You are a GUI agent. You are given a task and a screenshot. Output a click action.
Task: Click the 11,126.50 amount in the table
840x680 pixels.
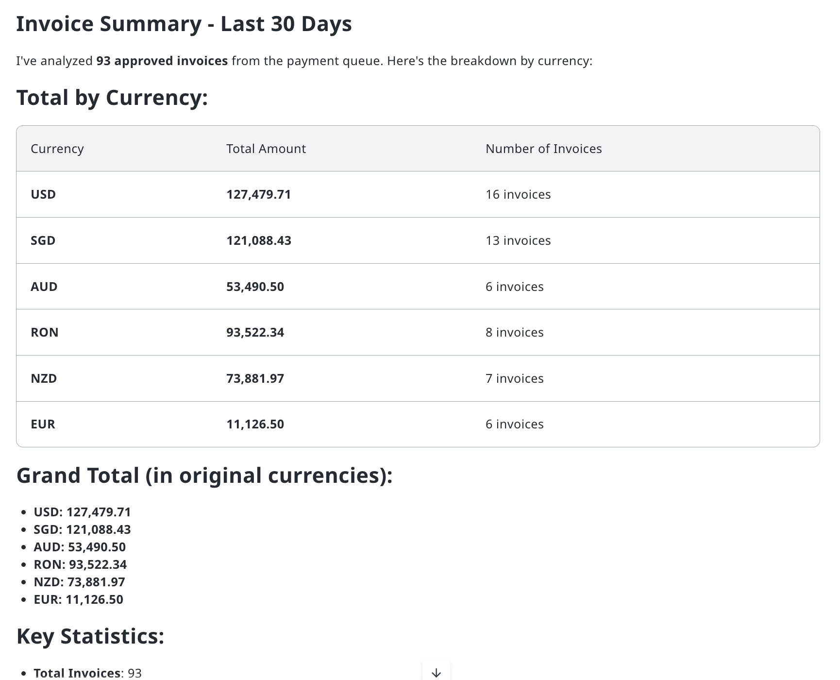coord(255,424)
